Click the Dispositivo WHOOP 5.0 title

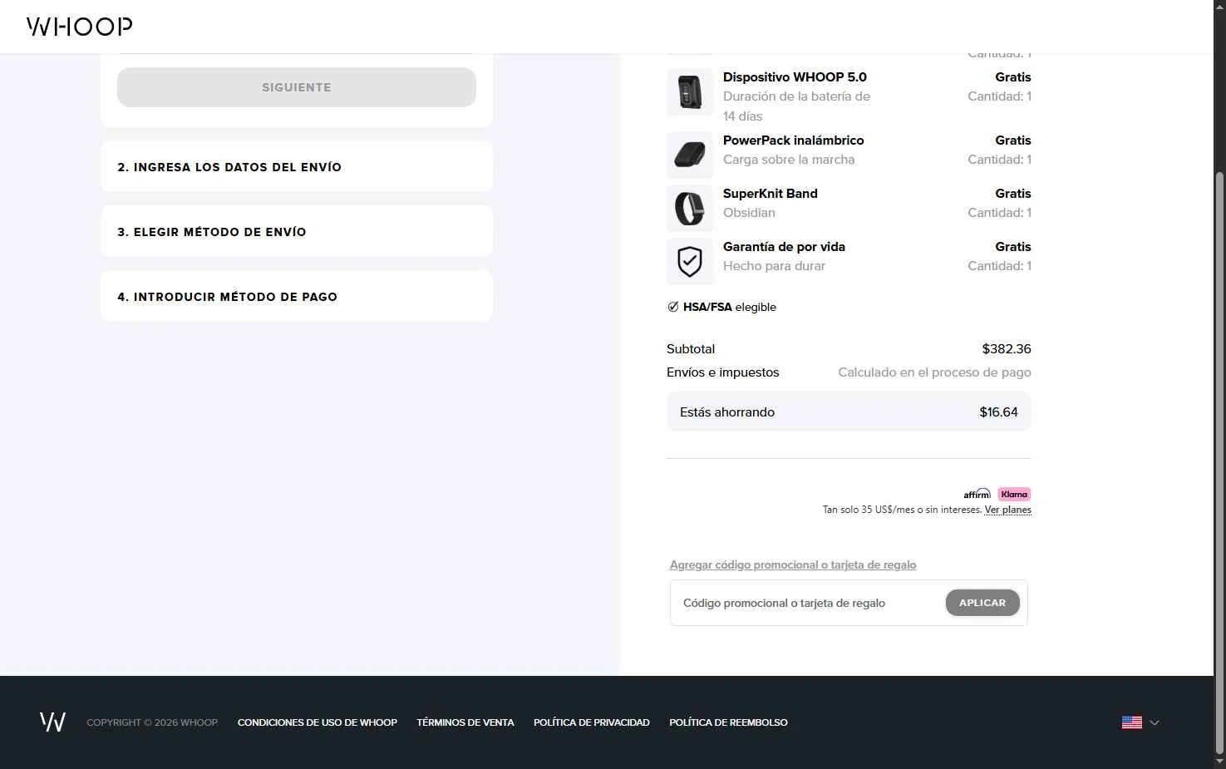pos(795,77)
